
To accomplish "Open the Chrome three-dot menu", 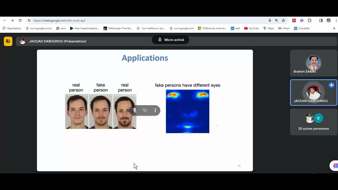I will pos(336,20).
